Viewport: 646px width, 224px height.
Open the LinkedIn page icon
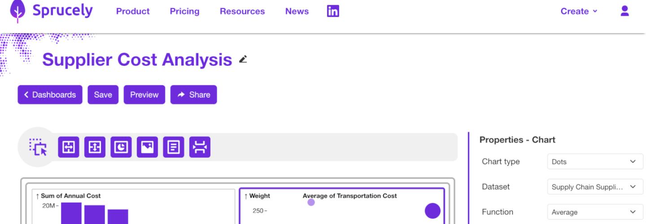(x=333, y=11)
